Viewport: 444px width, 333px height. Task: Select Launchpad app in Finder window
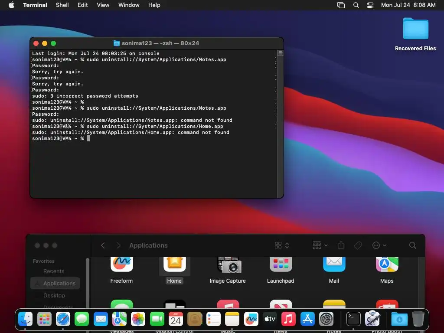point(281,270)
